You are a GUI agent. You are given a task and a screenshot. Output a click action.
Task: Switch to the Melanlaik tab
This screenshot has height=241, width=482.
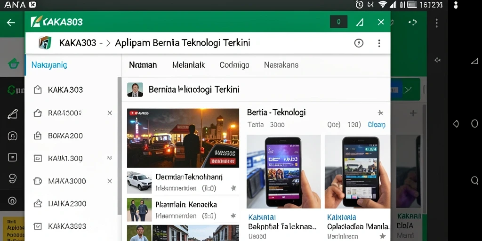(188, 65)
